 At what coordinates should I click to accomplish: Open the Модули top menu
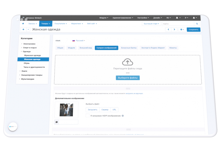click(104, 18)
